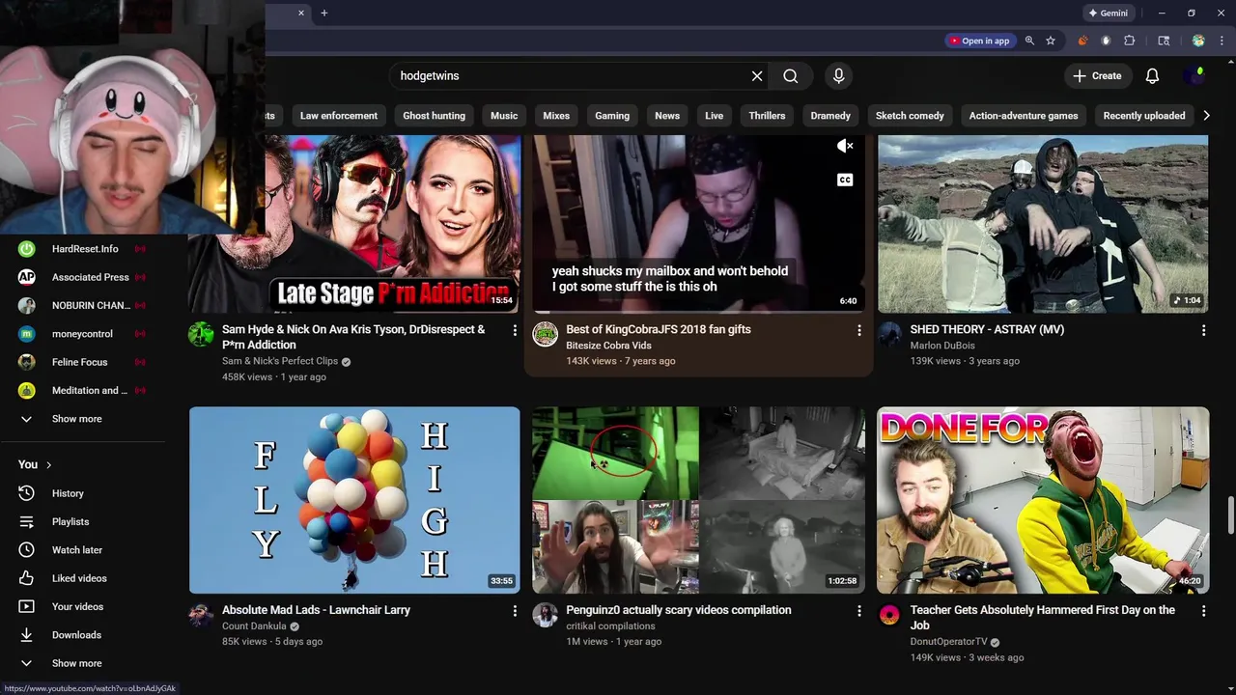Click the hand-shaped extension icon
Viewport: 1236px width, 695px height.
point(1106,41)
